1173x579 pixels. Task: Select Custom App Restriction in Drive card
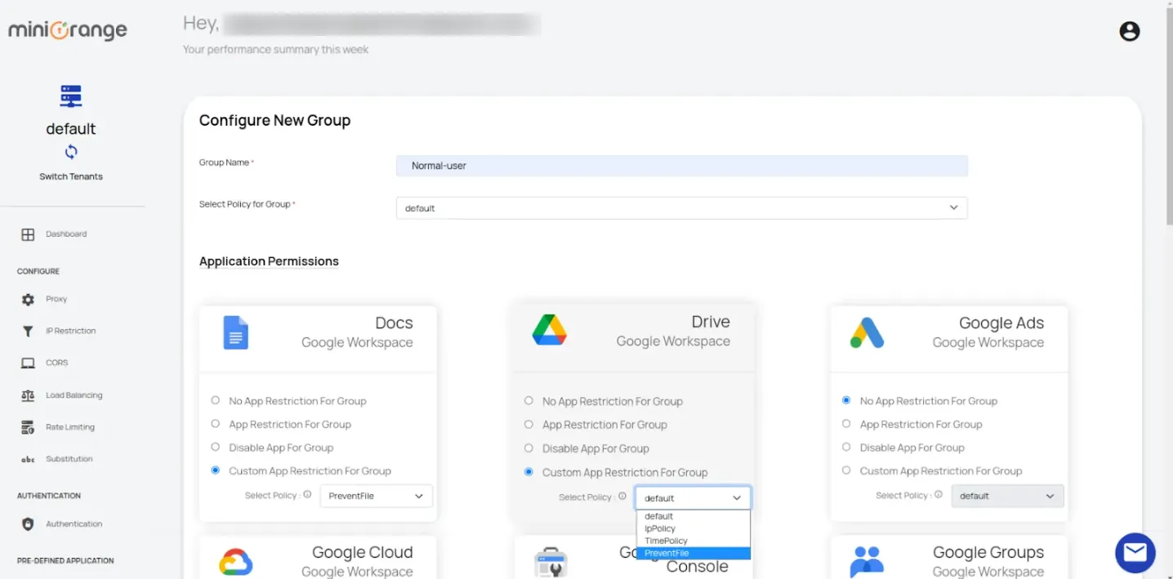click(529, 472)
